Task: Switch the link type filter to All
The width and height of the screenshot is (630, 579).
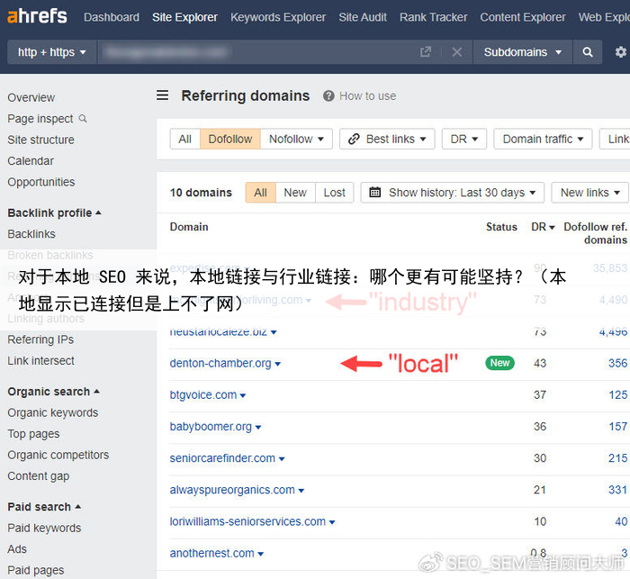Action: click(184, 139)
